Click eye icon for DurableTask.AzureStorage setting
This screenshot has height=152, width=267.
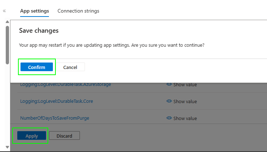point(169,84)
